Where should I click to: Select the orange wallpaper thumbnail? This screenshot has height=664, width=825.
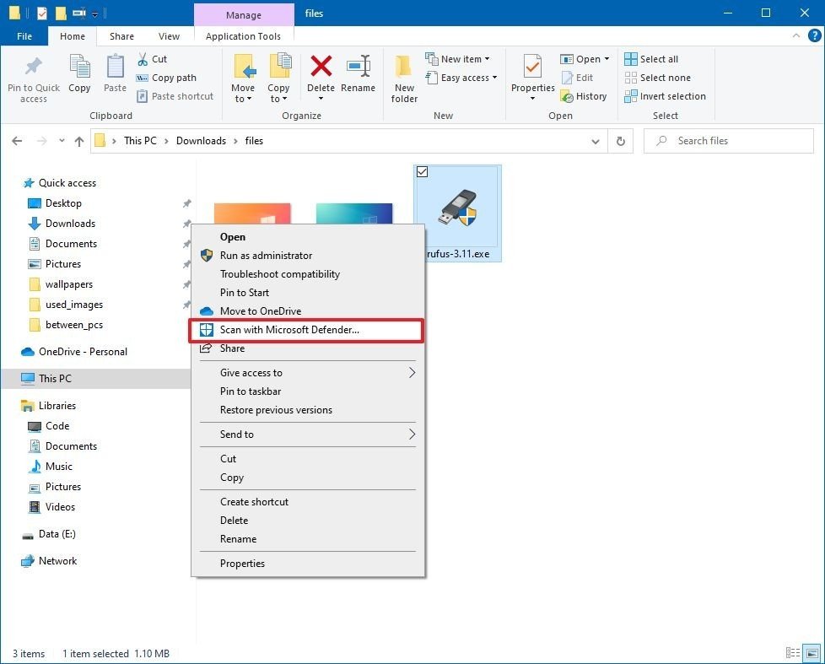click(252, 213)
